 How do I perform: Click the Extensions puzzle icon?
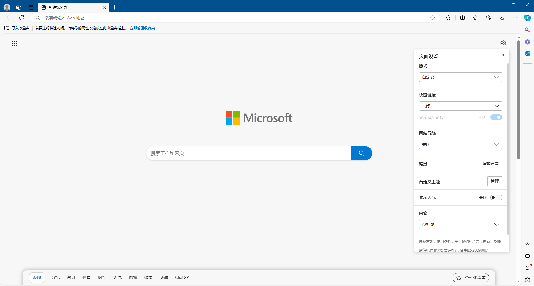(x=448, y=18)
